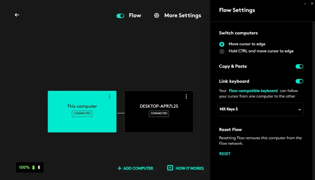Click the More Settings gear icon
The height and width of the screenshot is (180, 315).
(157, 15)
